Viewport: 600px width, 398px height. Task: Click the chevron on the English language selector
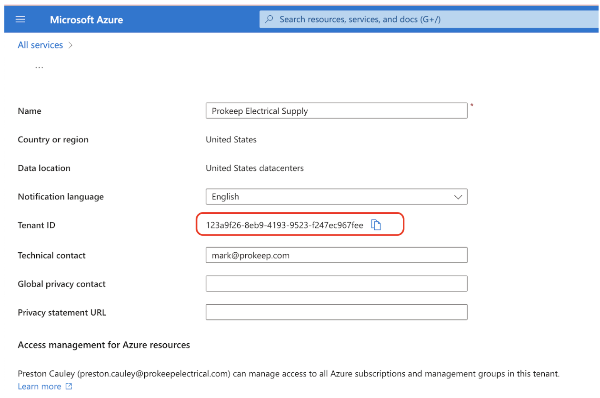click(x=458, y=196)
